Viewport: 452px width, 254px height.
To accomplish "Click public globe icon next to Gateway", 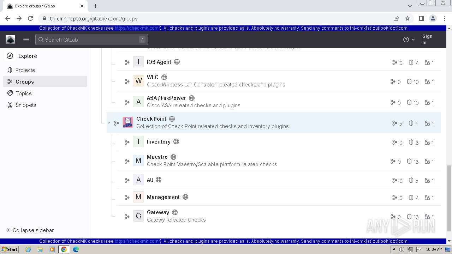I will click(x=175, y=212).
